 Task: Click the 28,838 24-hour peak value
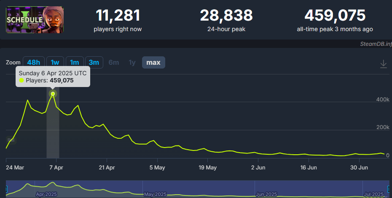[x=226, y=16]
